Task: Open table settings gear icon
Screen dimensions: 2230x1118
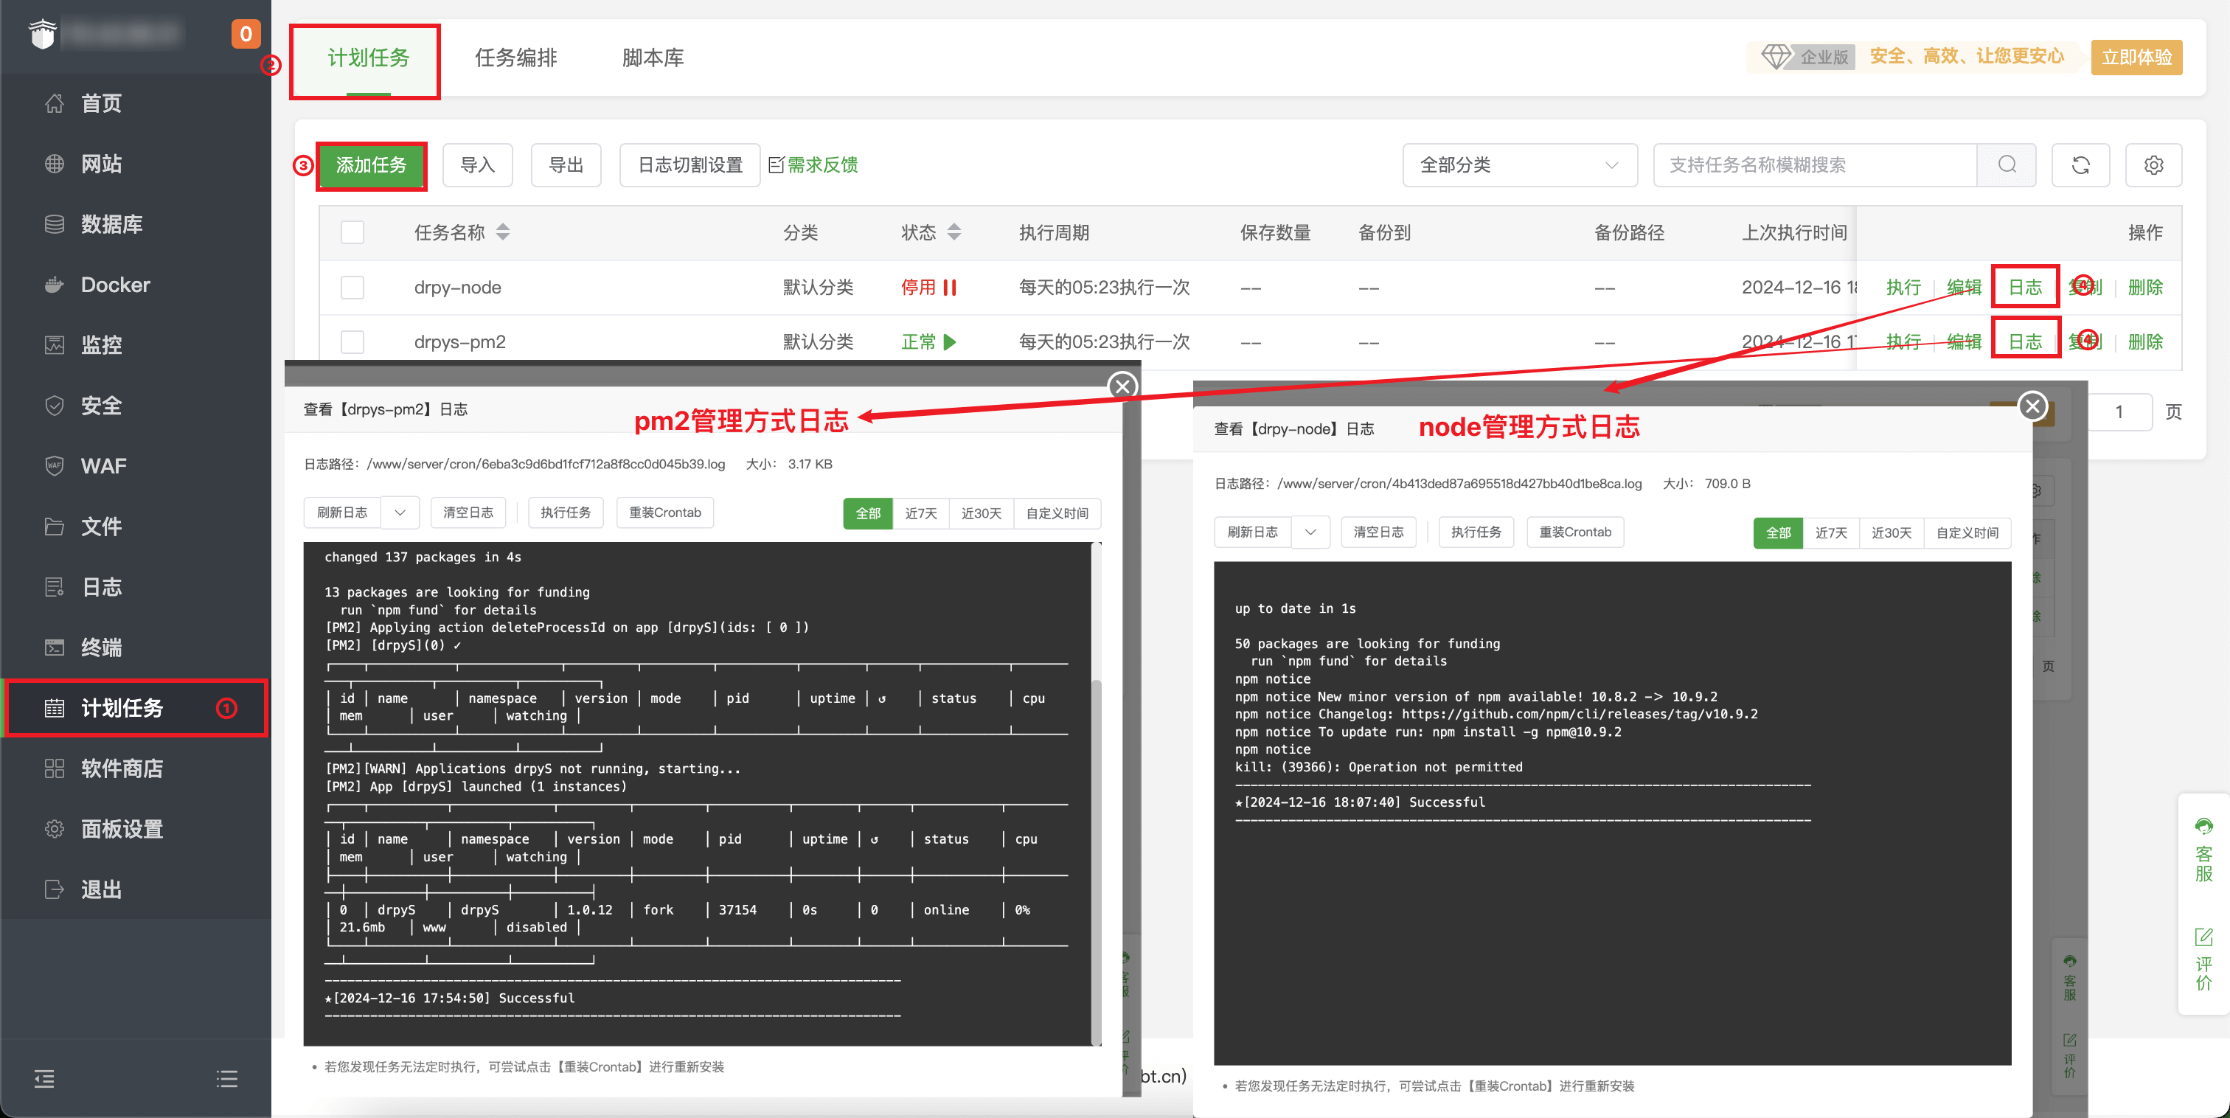Action: tap(2153, 164)
